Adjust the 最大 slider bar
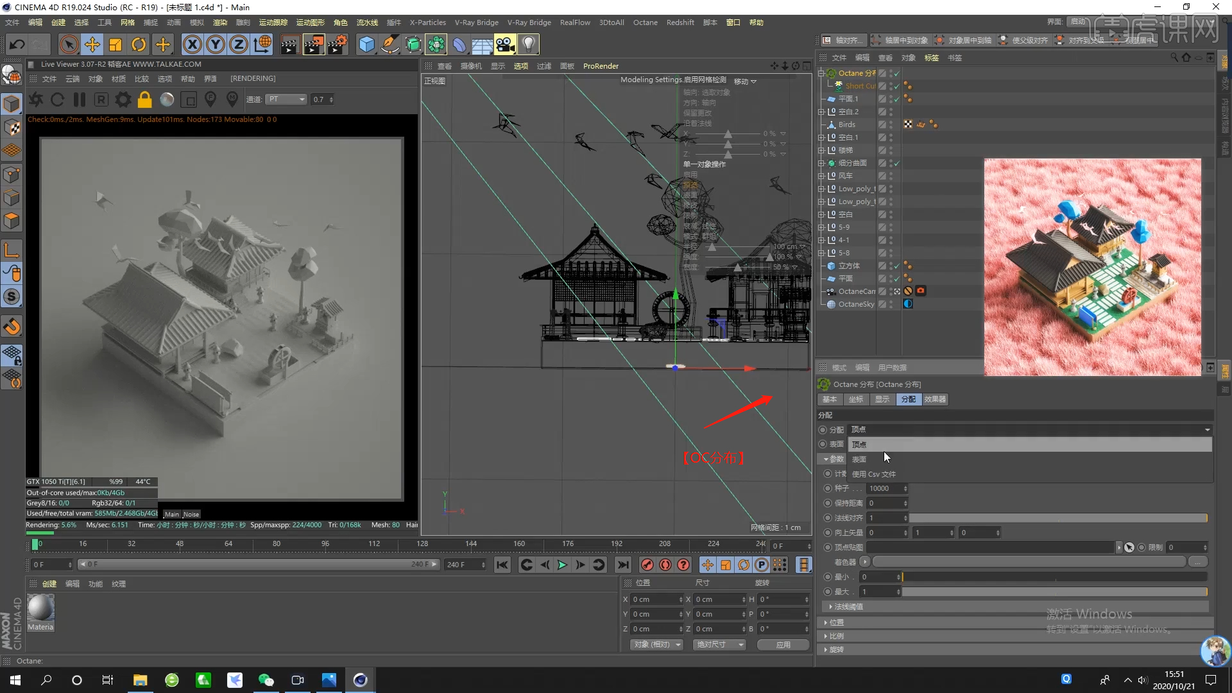Image resolution: width=1232 pixels, height=693 pixels. [1054, 592]
